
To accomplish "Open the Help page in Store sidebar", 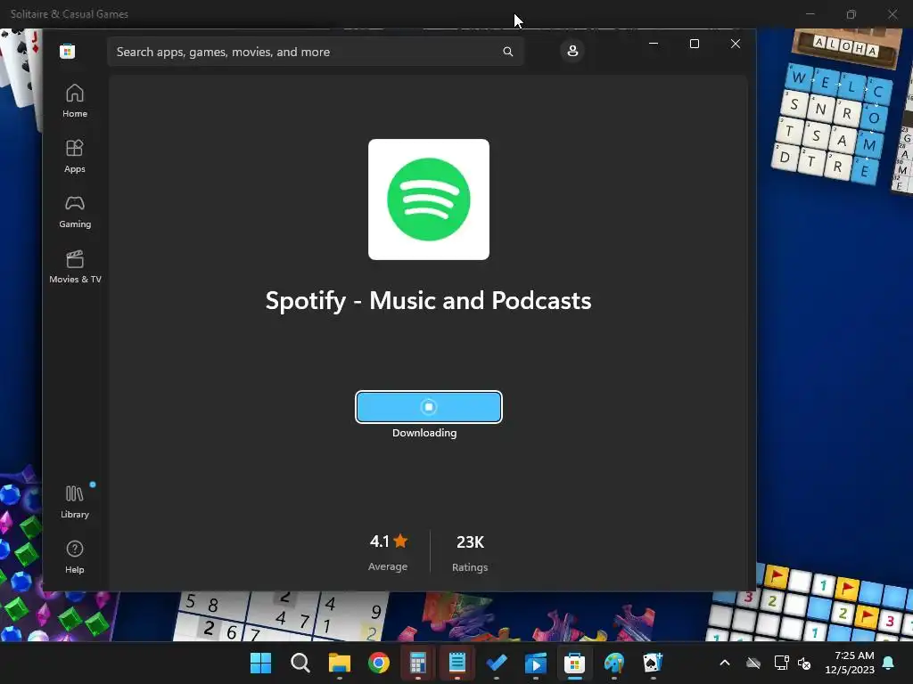I will pyautogui.click(x=75, y=558).
